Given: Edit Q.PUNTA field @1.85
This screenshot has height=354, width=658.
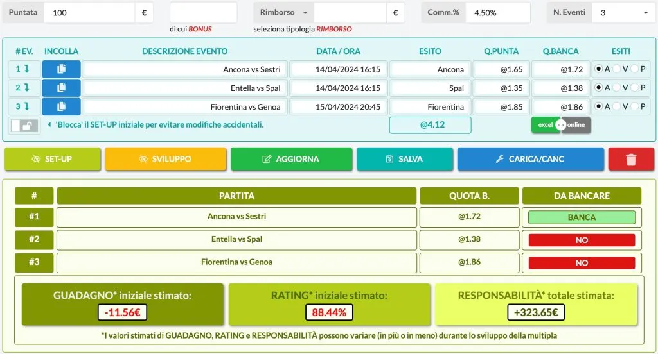Looking at the screenshot, I should (x=501, y=107).
